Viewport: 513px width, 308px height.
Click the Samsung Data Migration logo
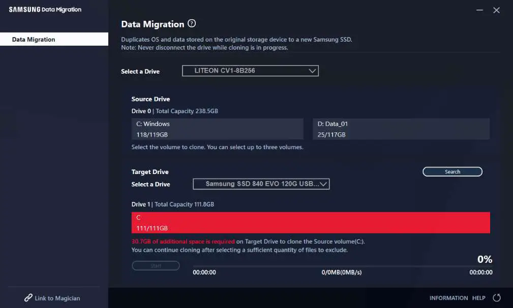coord(45,10)
